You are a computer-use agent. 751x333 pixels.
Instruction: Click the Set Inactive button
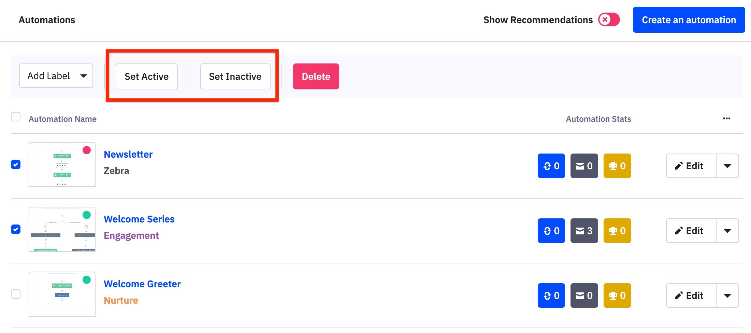pyautogui.click(x=235, y=76)
